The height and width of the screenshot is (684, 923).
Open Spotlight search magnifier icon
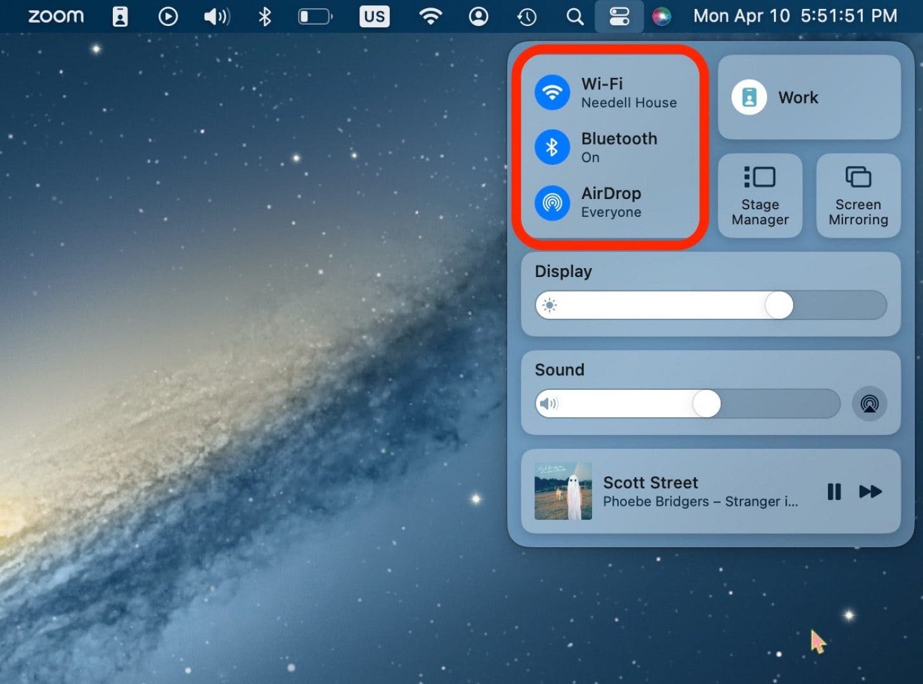(575, 16)
